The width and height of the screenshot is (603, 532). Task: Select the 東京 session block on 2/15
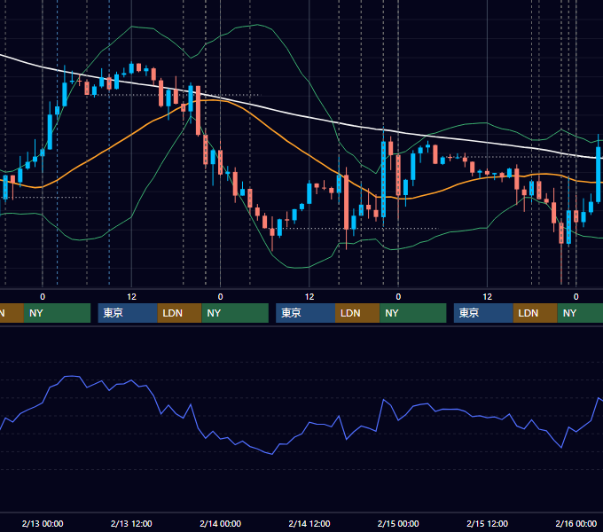pyautogui.click(x=483, y=313)
